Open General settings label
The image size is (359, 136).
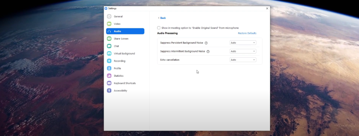(118, 17)
